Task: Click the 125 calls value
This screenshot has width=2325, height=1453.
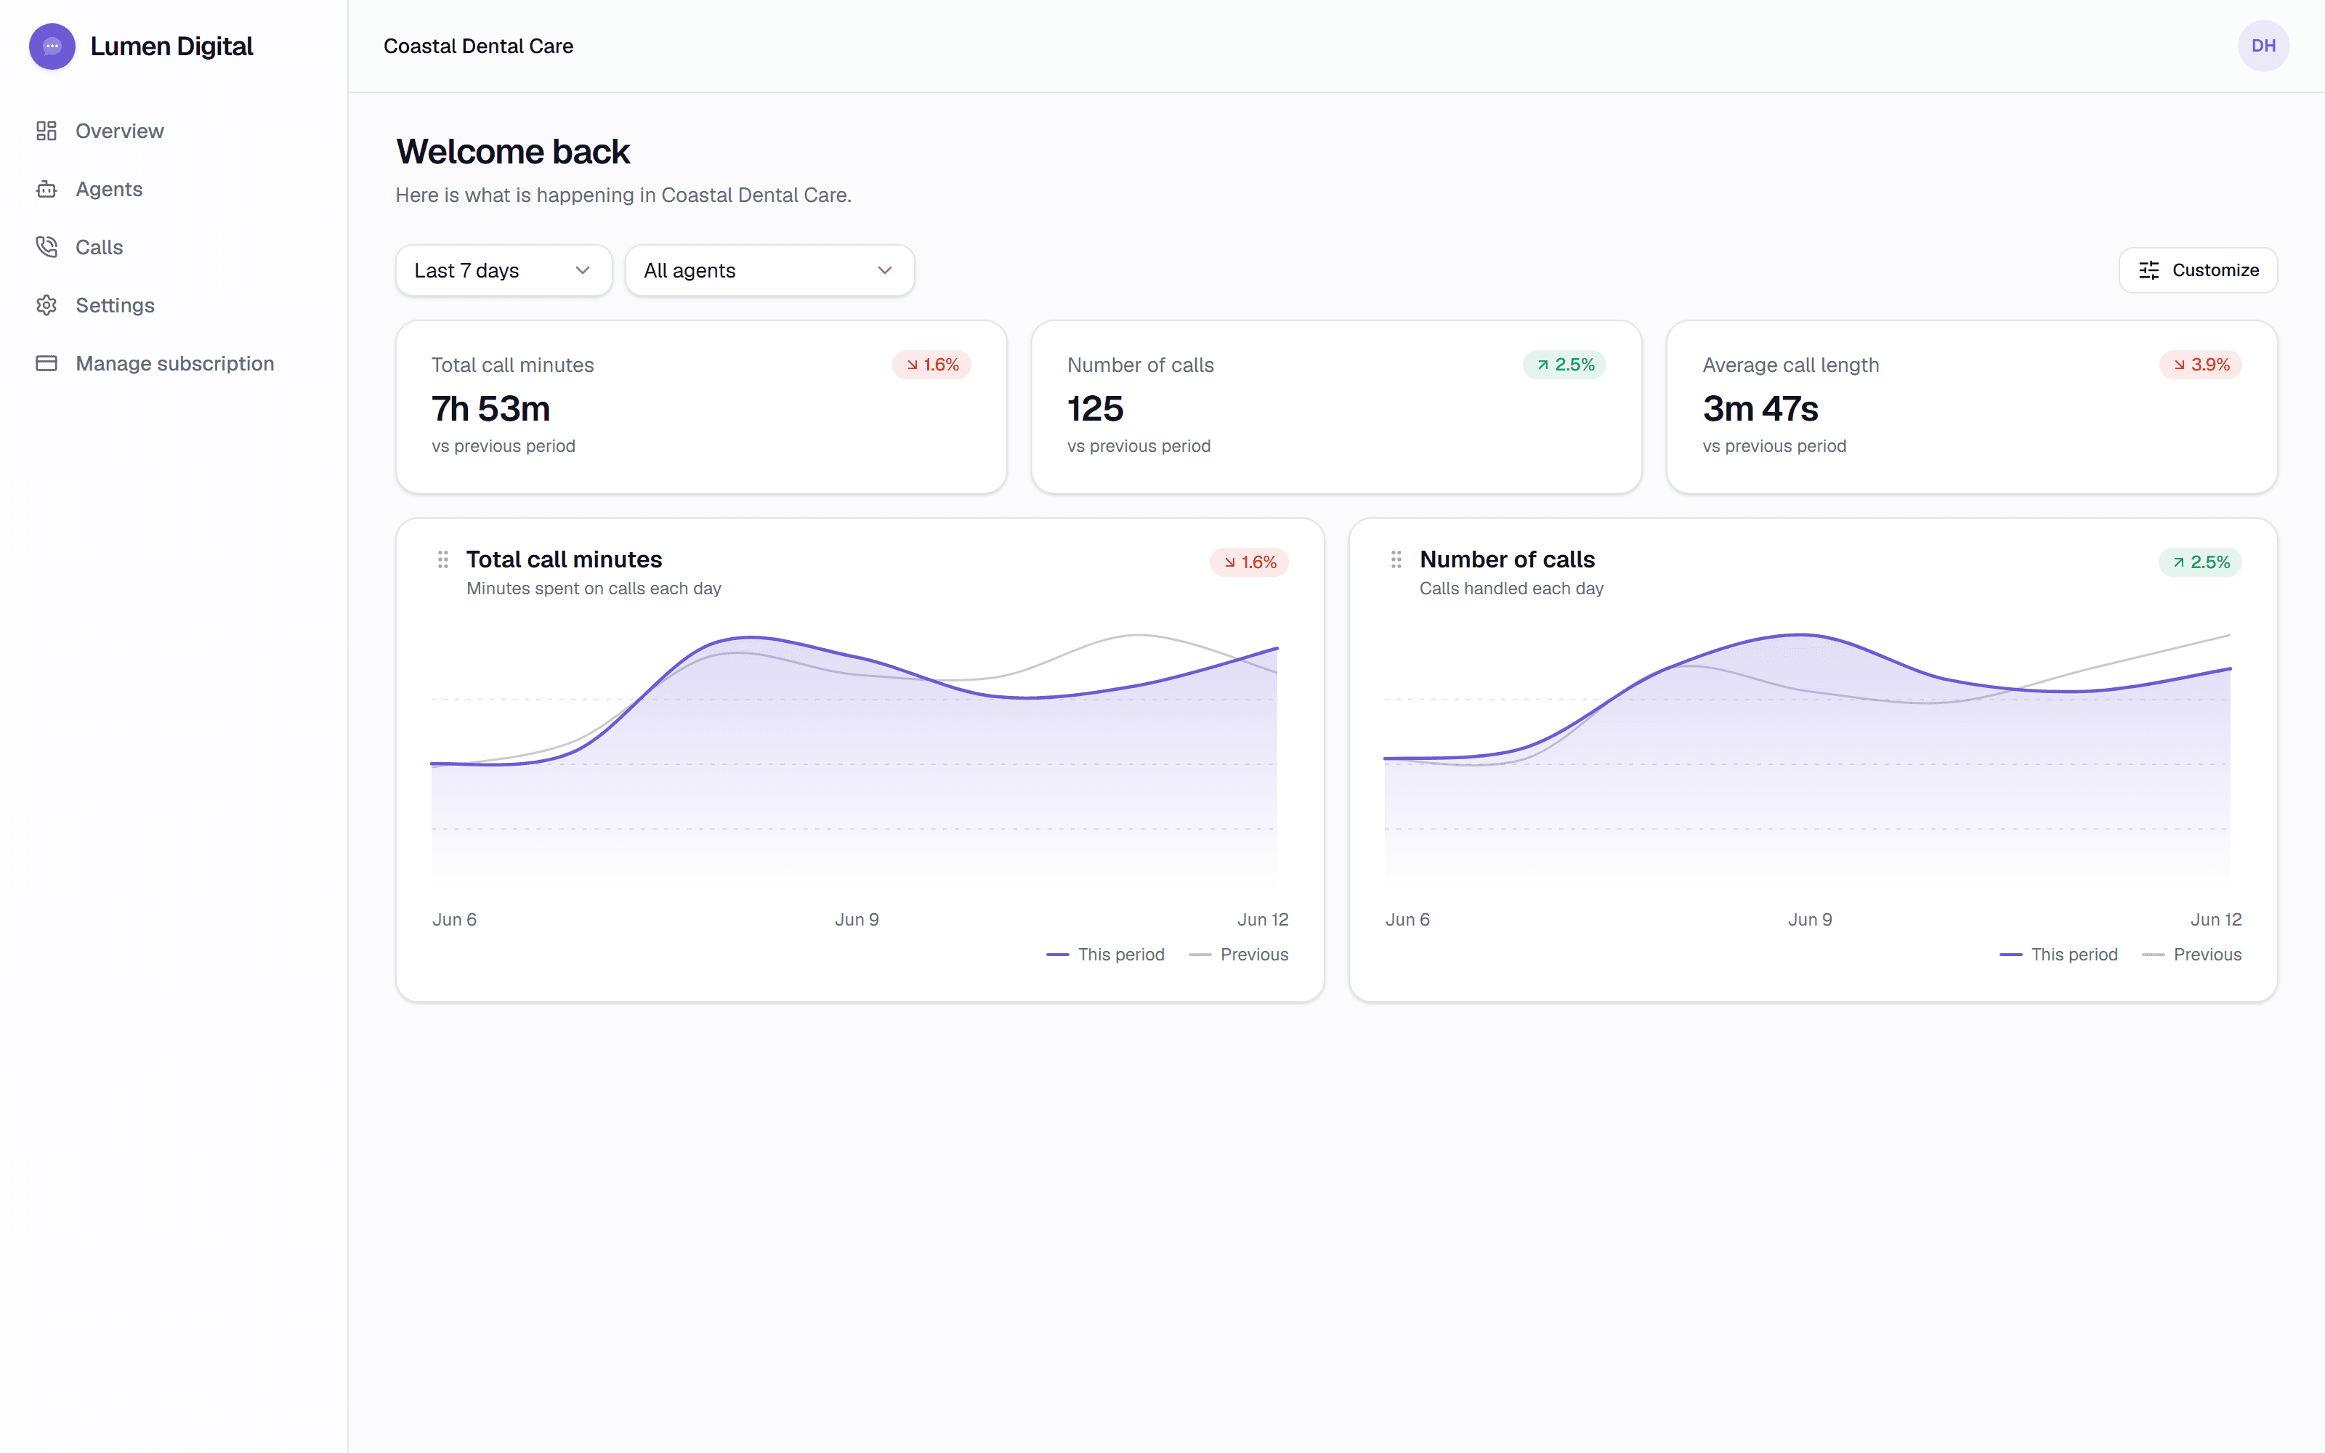Action: pos(1095,409)
